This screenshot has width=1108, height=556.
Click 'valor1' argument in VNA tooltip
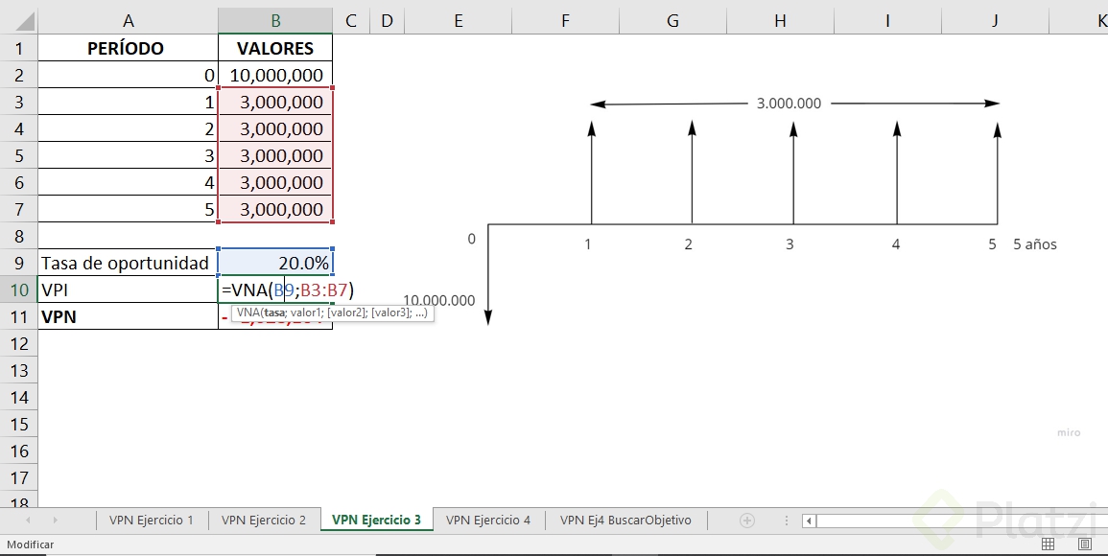304,313
